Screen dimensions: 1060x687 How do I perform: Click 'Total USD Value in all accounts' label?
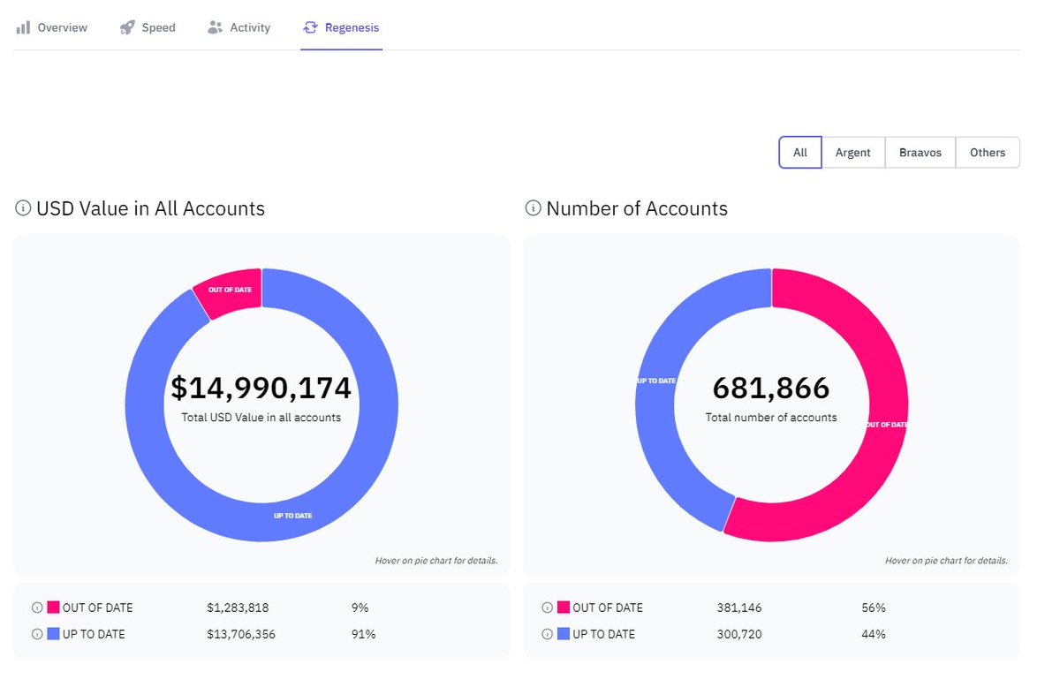click(261, 417)
